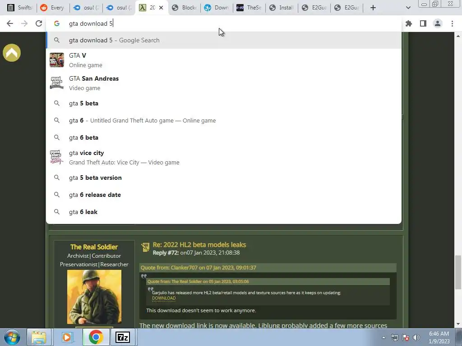Switch to the Install tab
Viewport: 462px width, 346px height.
tap(282, 8)
